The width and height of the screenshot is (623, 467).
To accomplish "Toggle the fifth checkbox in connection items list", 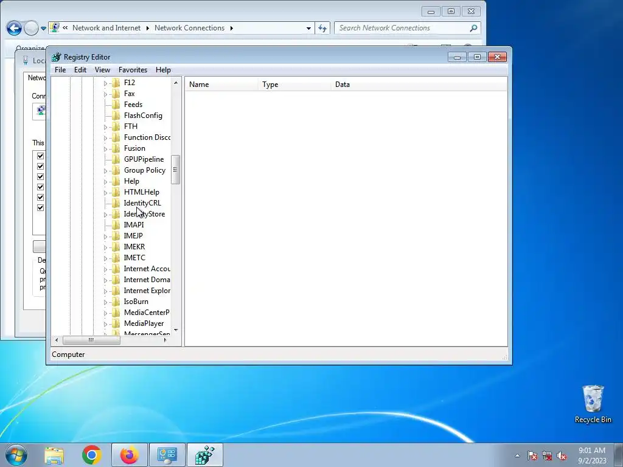I will [41, 198].
